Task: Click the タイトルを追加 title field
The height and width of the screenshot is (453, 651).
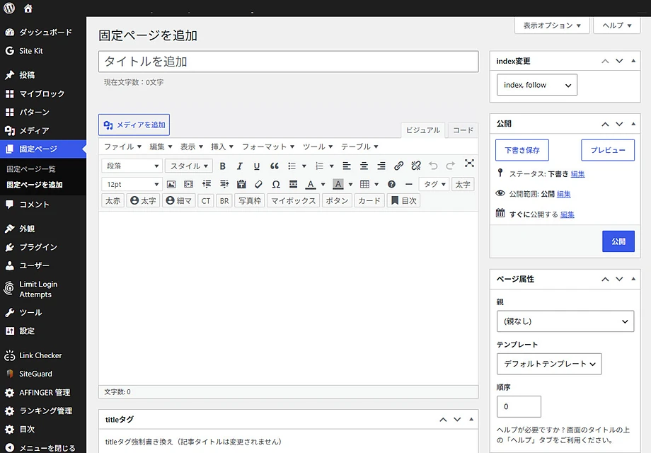Action: pos(289,62)
